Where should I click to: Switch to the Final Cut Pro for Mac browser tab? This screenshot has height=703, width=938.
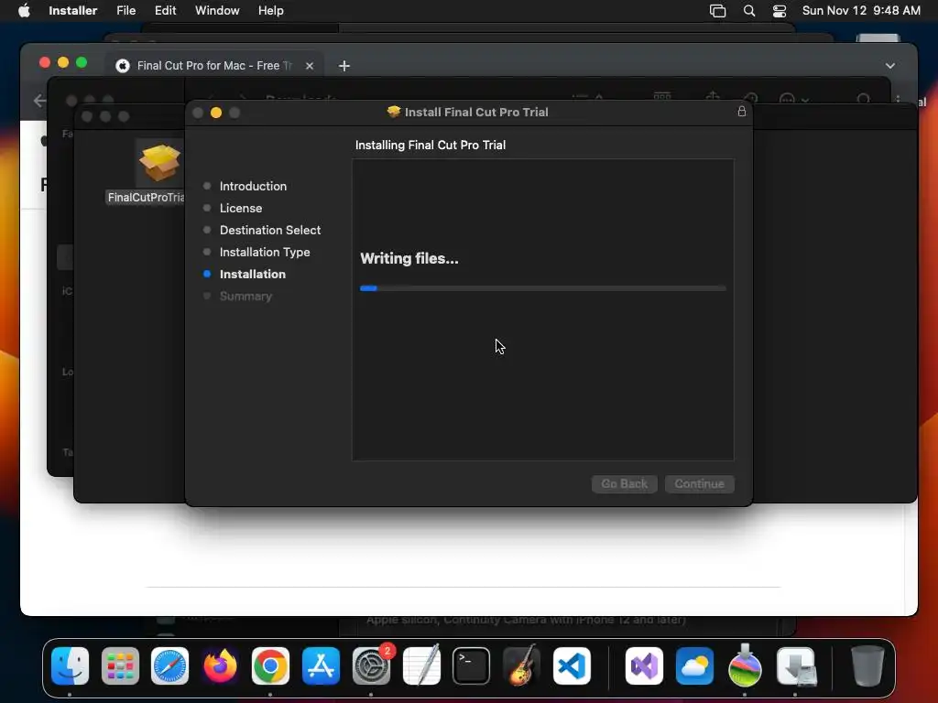coord(214,66)
